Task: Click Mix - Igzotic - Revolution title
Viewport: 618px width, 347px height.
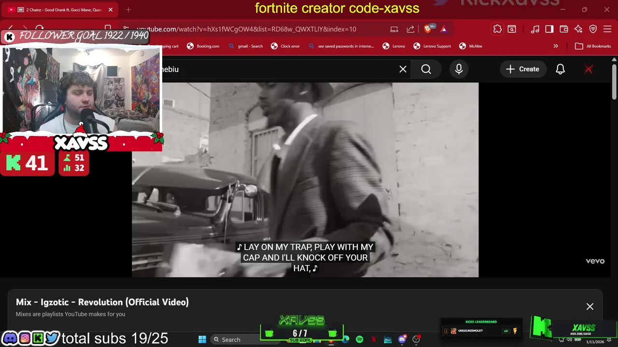Action: click(x=102, y=302)
